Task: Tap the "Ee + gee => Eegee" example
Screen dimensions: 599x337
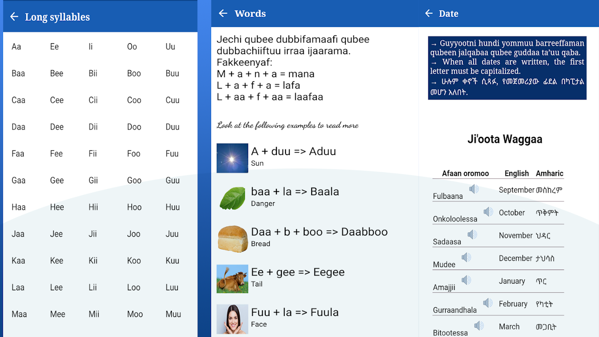Action: 298,272
